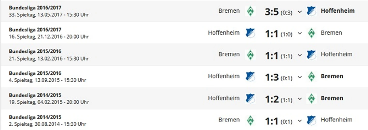368x130 pixels.
Task: Select the Hoffenheim crest in the 04.02.2015 match
Action: pos(250,98)
